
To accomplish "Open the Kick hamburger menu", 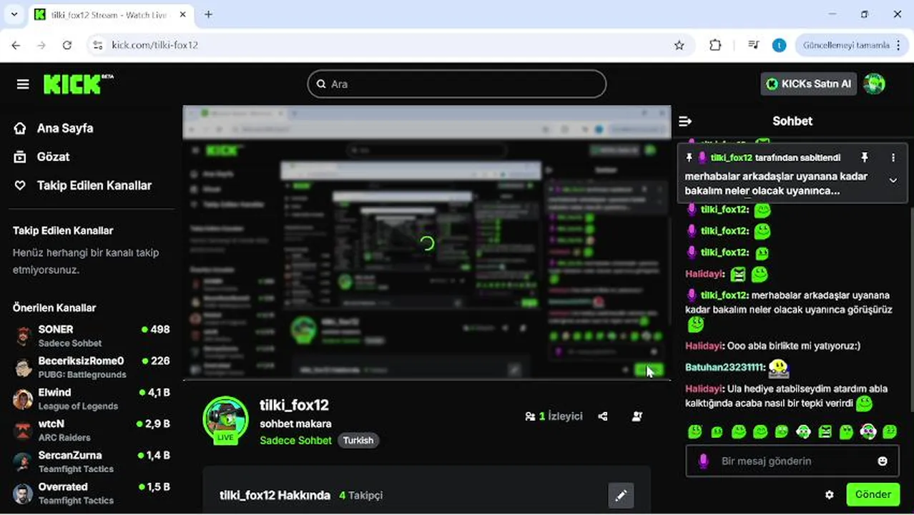I will [x=23, y=84].
